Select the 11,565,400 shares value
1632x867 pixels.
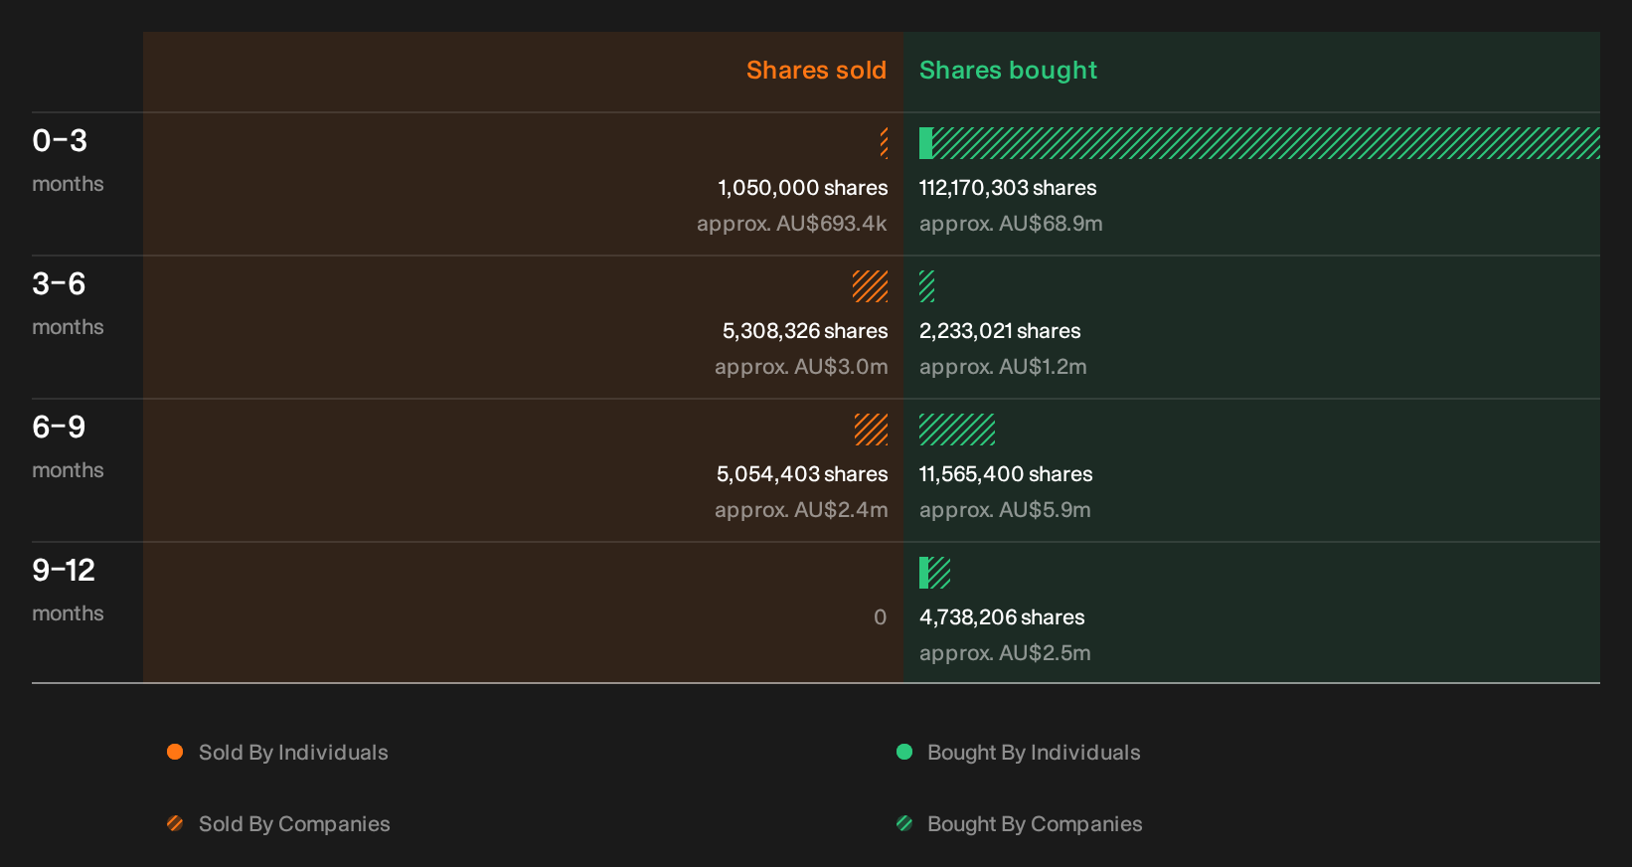[1006, 474]
